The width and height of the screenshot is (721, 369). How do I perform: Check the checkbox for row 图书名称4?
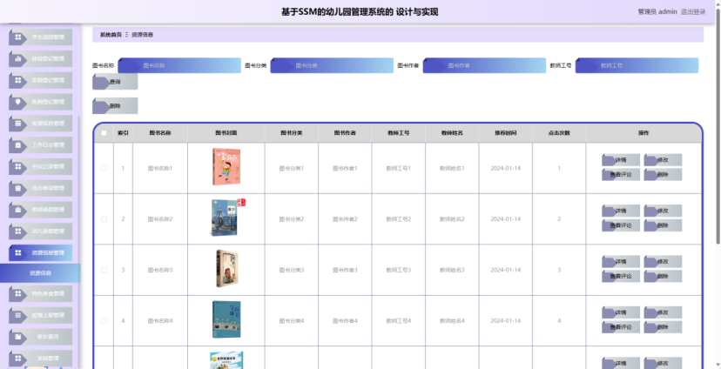point(104,321)
